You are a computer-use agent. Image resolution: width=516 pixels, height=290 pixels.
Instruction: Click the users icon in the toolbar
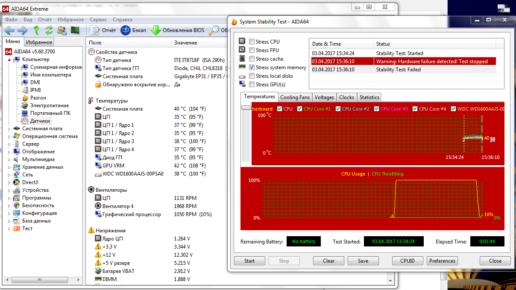point(62,30)
